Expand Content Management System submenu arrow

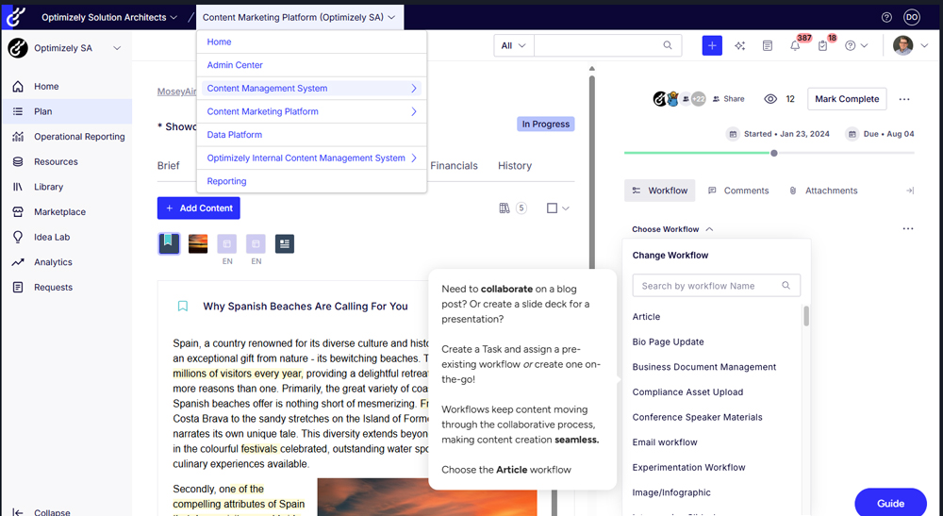pos(414,89)
